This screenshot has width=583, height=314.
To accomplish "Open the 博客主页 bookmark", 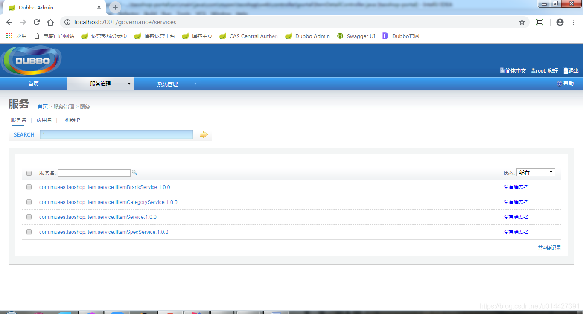I will coord(197,36).
